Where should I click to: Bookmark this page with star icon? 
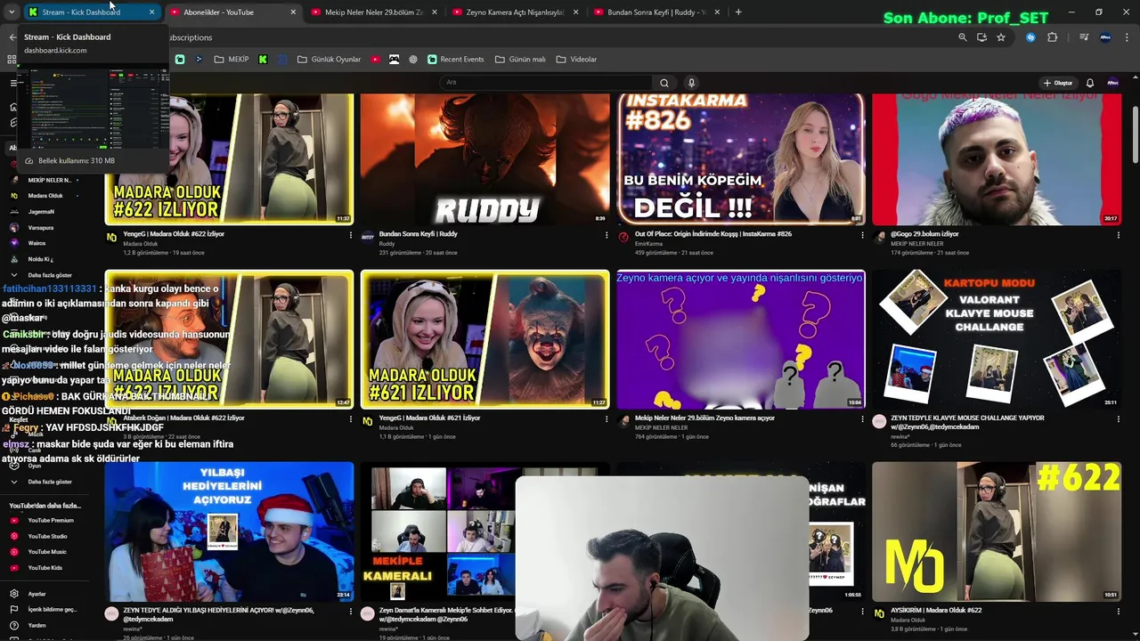tap(1001, 37)
